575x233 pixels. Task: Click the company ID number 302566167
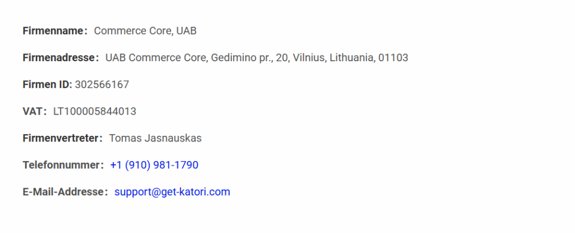(x=102, y=85)
